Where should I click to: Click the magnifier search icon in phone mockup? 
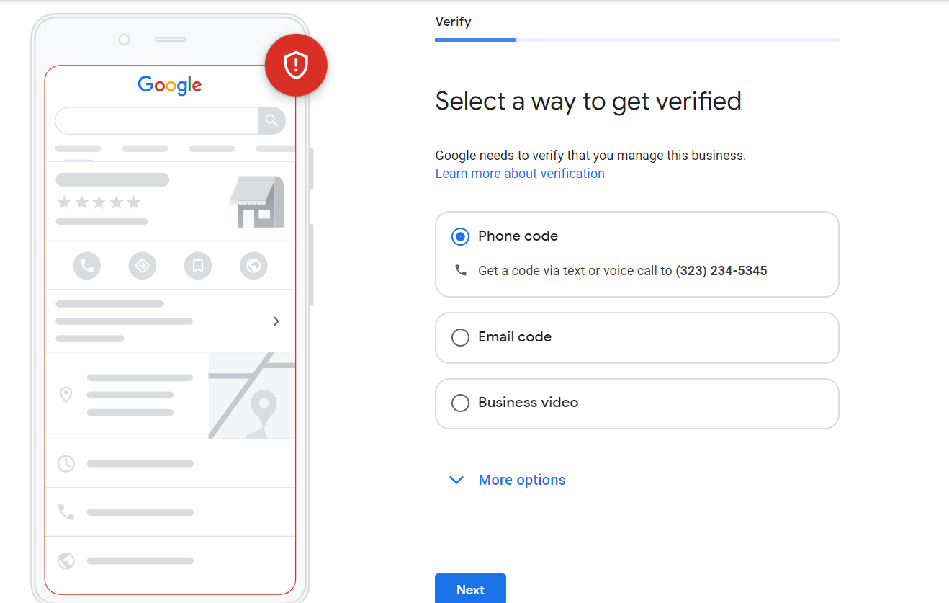[x=271, y=121]
